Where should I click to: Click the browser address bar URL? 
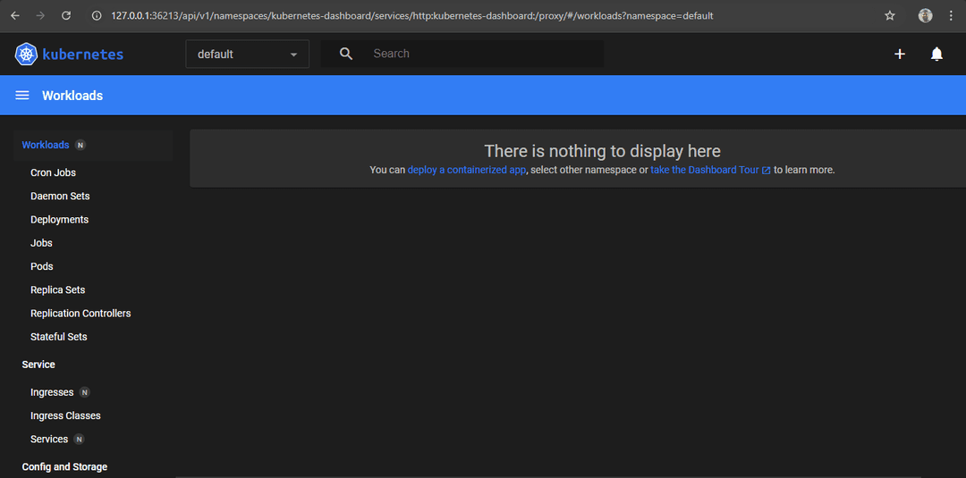click(x=411, y=16)
